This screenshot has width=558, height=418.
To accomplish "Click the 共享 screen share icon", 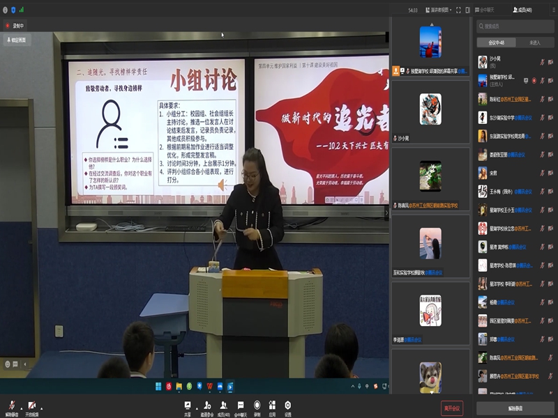I will pyautogui.click(x=188, y=408).
